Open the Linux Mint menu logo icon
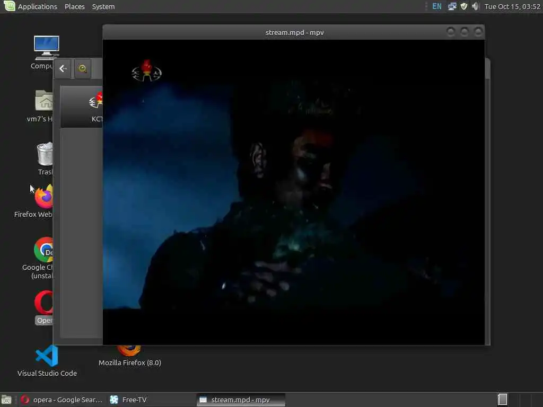Image resolution: width=543 pixels, height=407 pixels. tap(10, 6)
